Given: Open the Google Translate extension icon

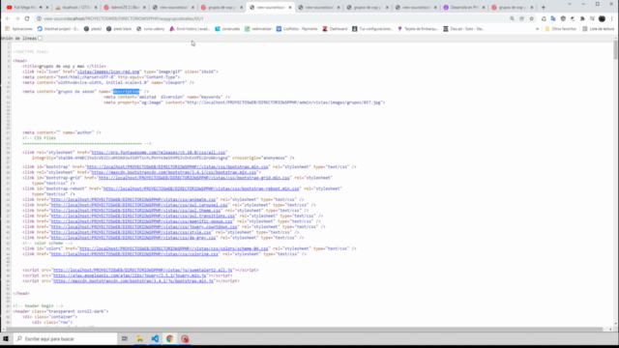Looking at the screenshot, I should (553, 18).
